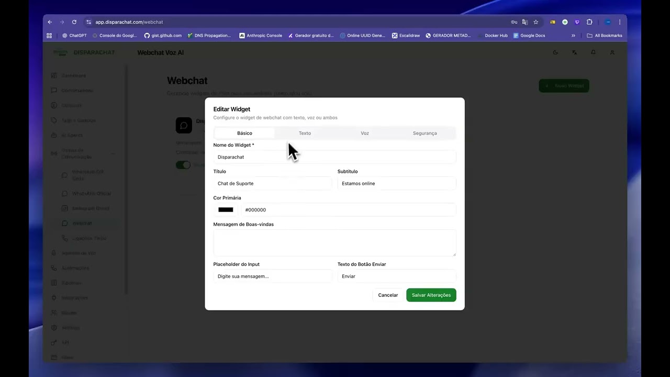Open the Docker Hub bookmark
Viewport: 670px width, 377px height.
[x=493, y=36]
